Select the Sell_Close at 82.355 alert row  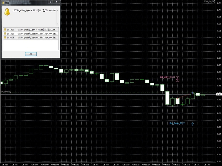[x=31, y=33]
